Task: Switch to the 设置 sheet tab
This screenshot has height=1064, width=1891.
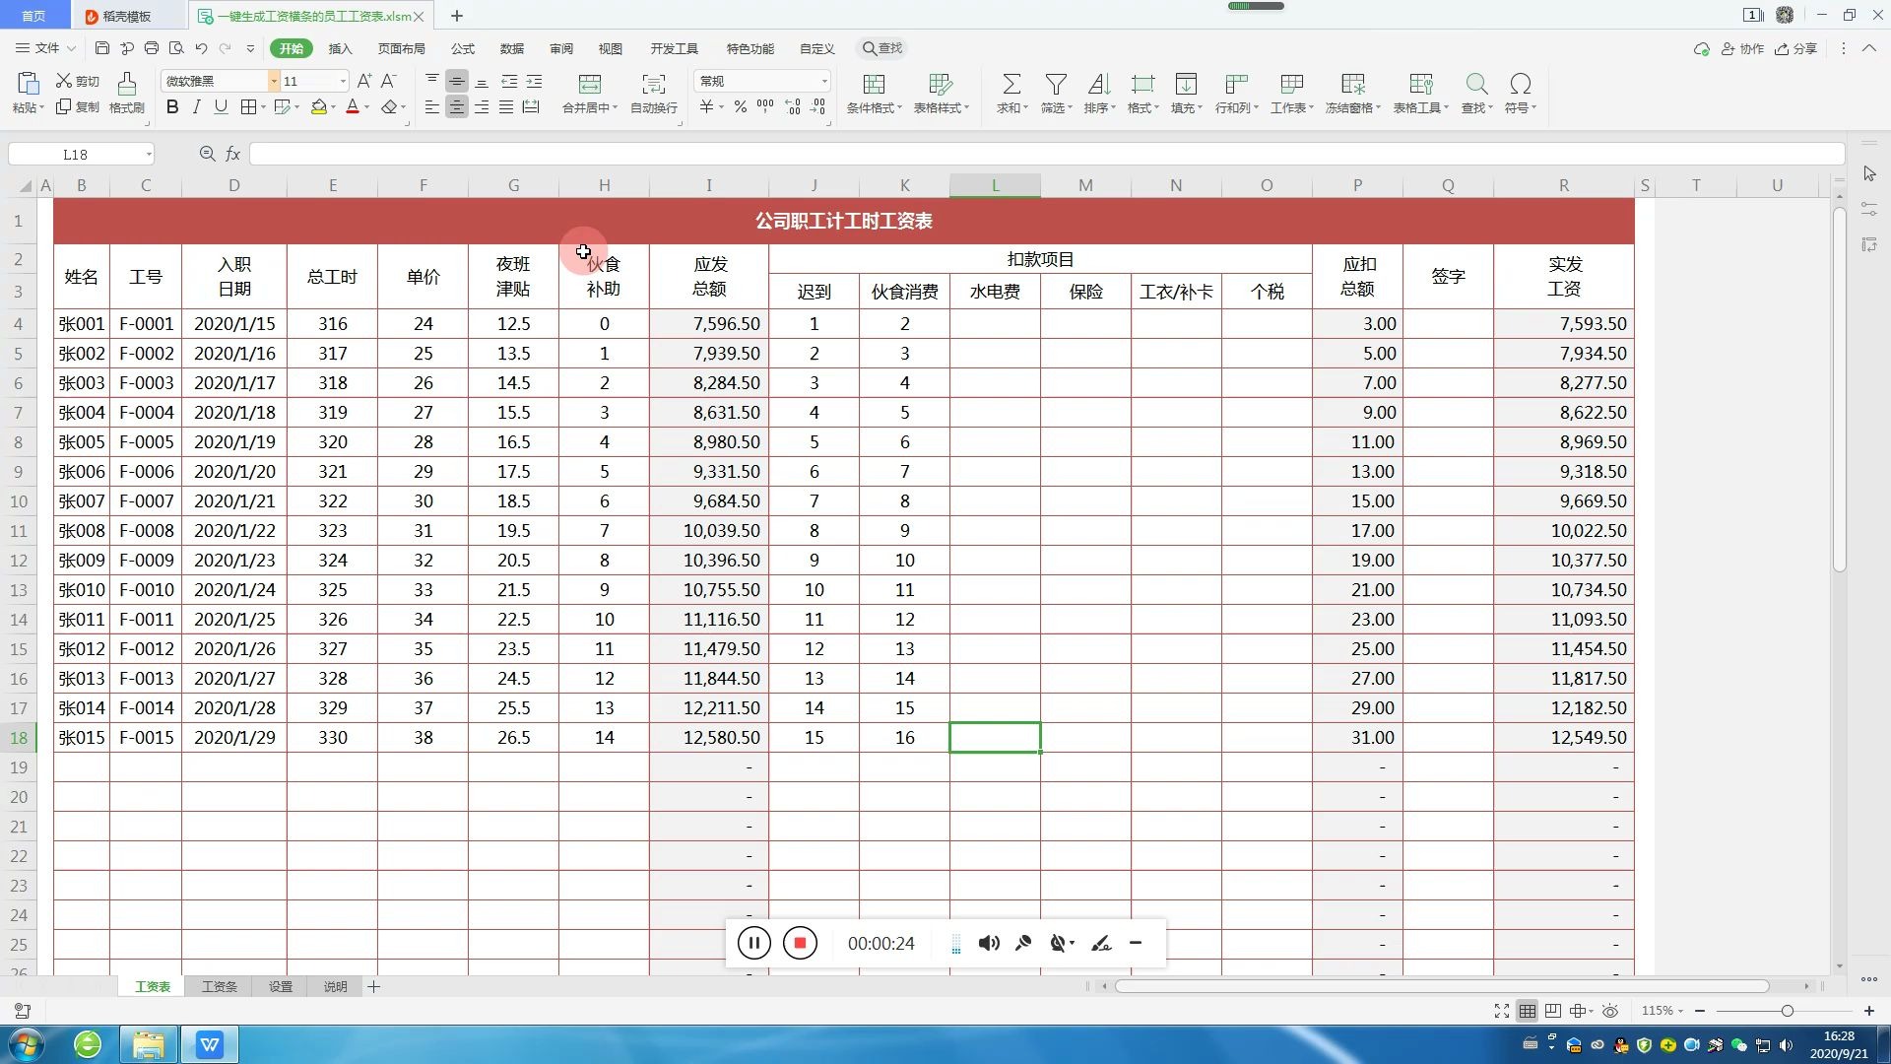Action: tap(281, 986)
